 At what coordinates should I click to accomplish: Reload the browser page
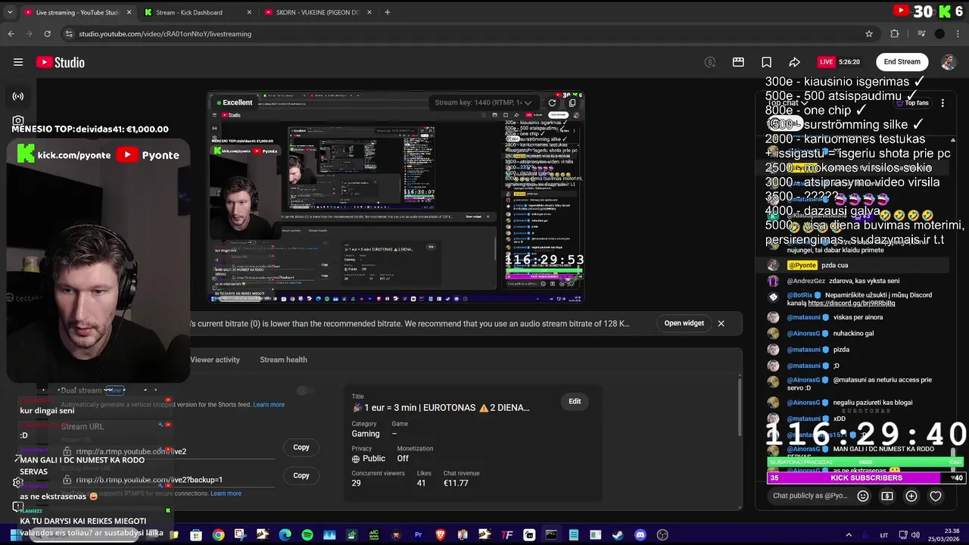click(47, 33)
